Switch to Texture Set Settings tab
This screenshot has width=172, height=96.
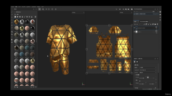pyautogui.click(x=144, y=22)
